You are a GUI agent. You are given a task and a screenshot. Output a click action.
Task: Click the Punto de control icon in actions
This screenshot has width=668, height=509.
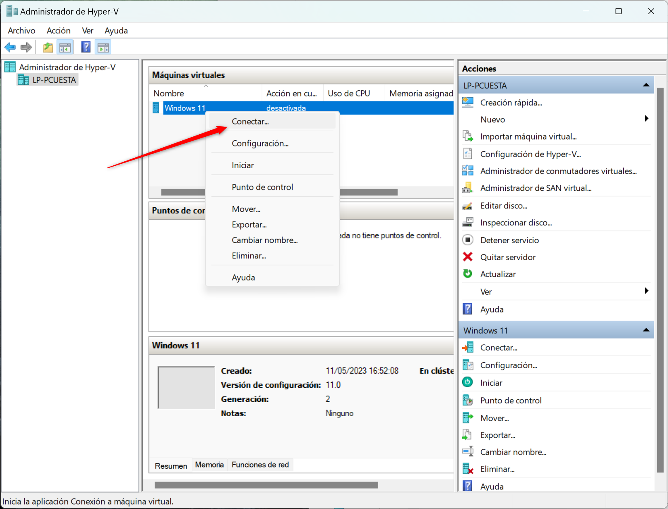click(x=468, y=400)
